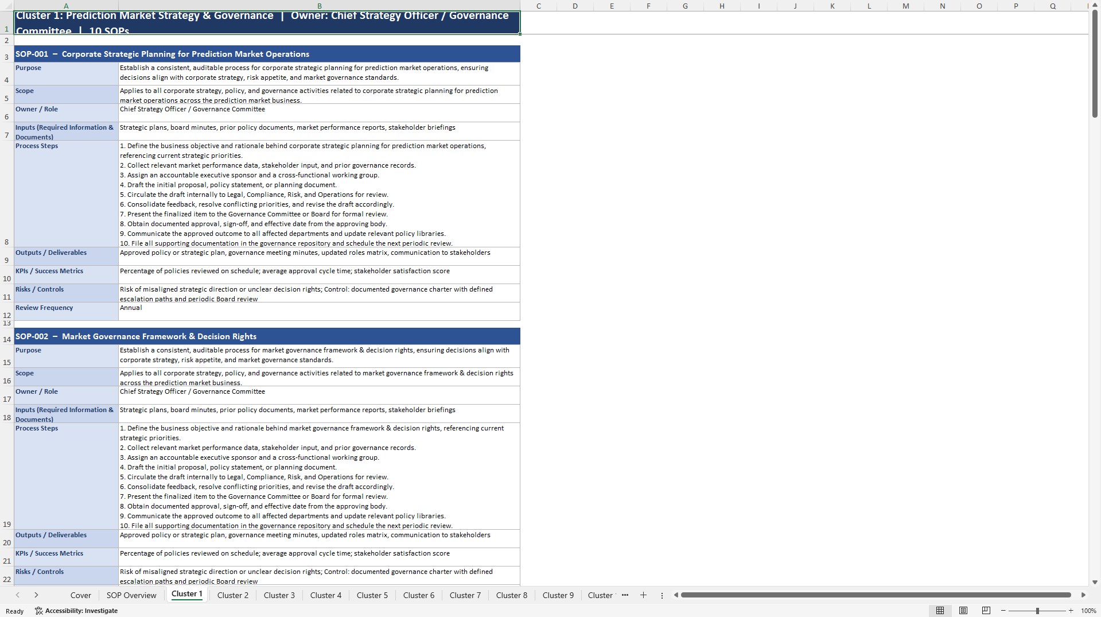Select the Cluster 1 sheet tab
The image size is (1101, 617).
[187, 594]
